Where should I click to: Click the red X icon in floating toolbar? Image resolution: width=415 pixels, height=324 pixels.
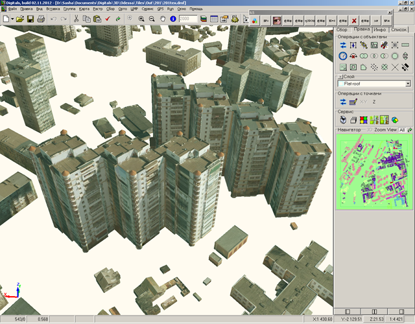pyautogui.click(x=354, y=20)
